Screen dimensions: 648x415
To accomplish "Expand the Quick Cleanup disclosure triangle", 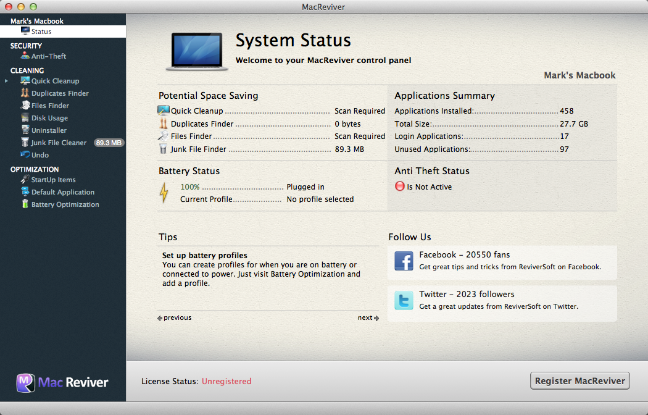I will click(7, 81).
